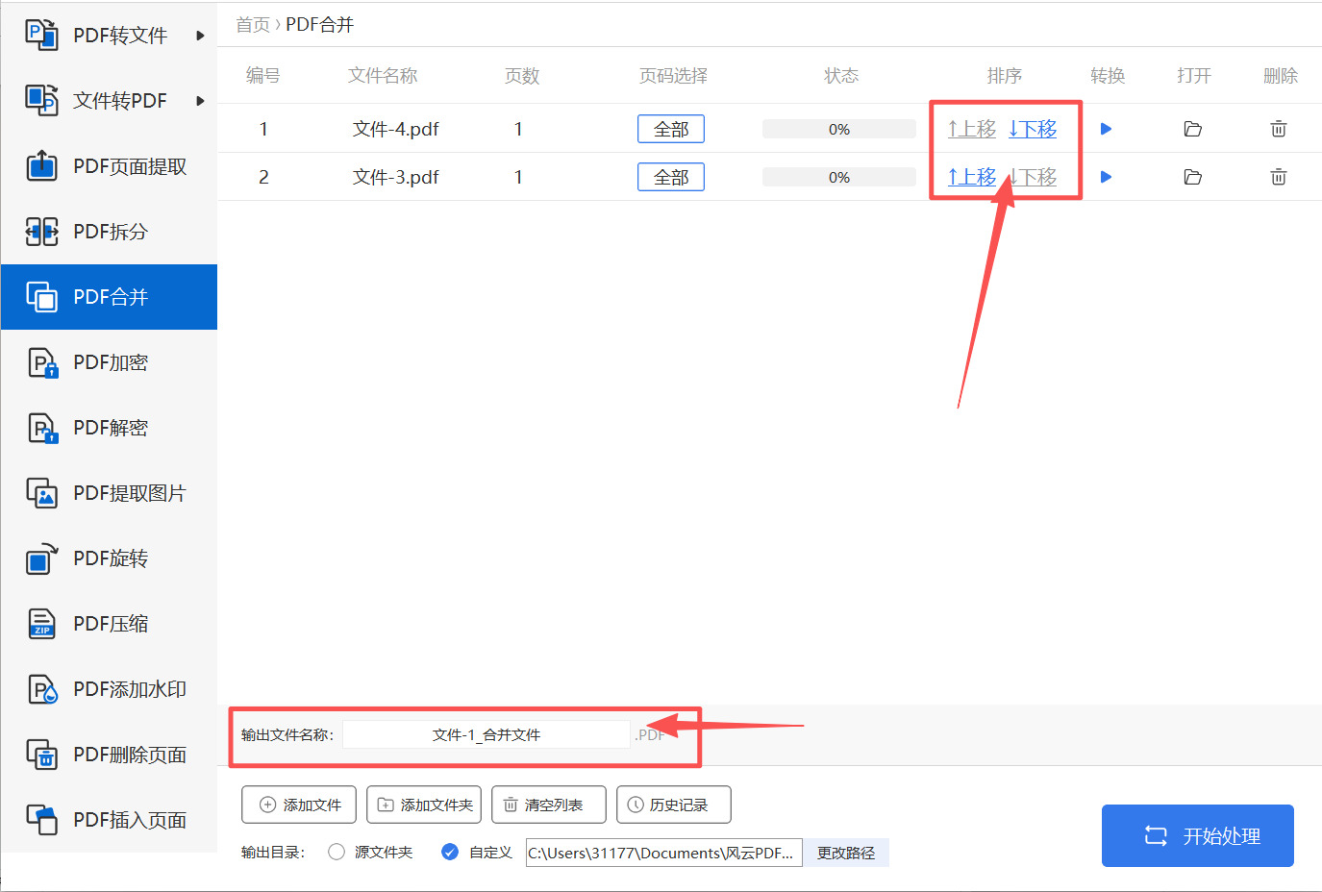
Task: Select the PDF拆分 tool
Action: pyautogui.click(x=109, y=231)
